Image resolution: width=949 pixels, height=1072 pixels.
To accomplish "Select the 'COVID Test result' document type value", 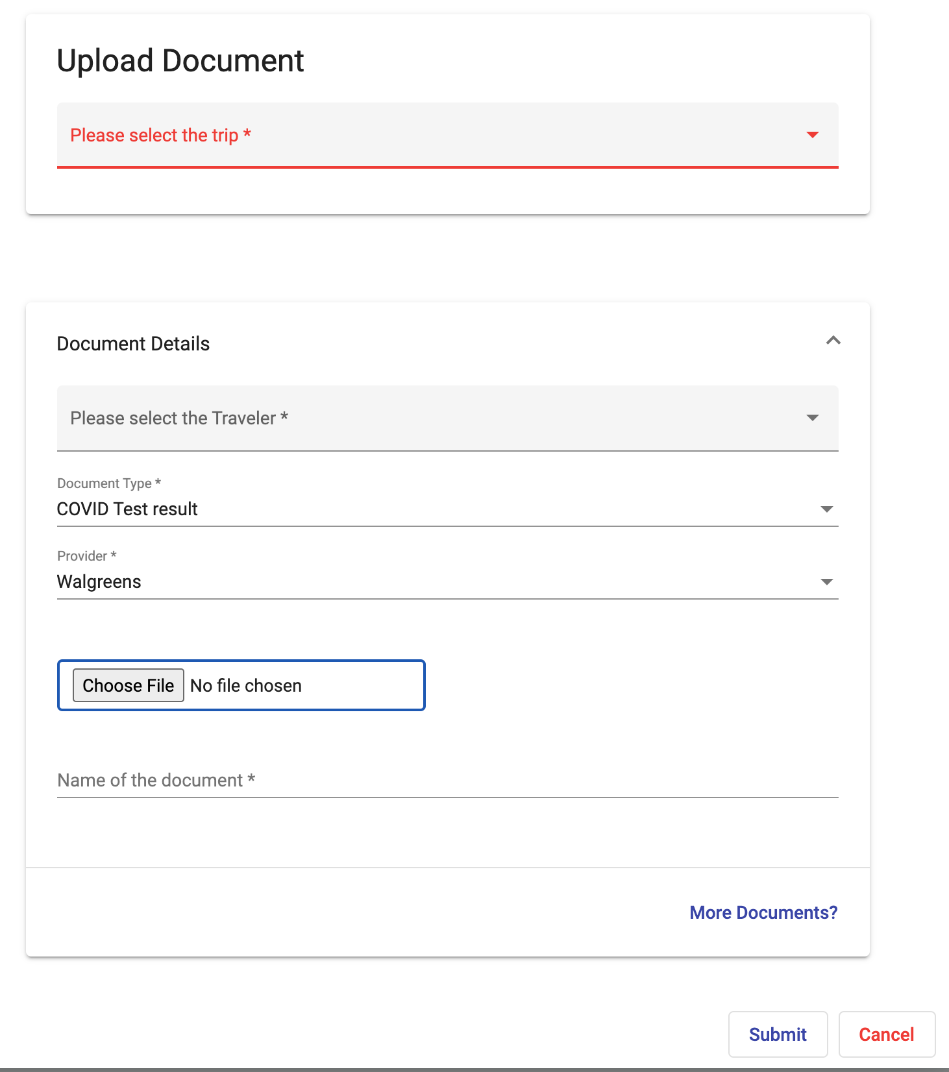I will click(127, 509).
